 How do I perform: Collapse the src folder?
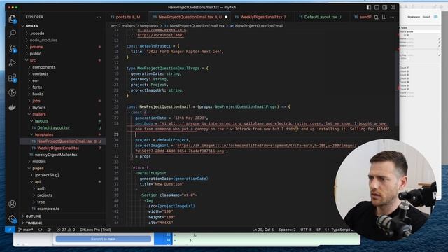pos(33,60)
